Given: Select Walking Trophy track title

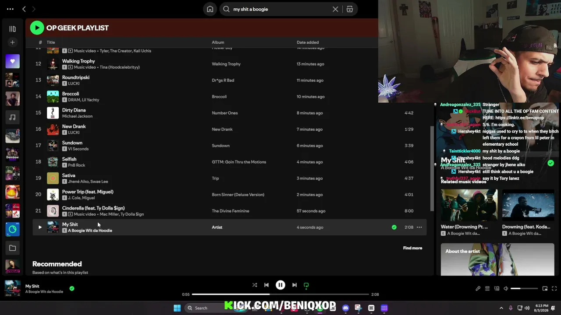Looking at the screenshot, I should pyautogui.click(x=78, y=61).
